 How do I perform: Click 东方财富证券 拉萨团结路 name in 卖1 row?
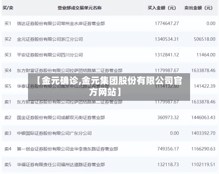point(70,102)
